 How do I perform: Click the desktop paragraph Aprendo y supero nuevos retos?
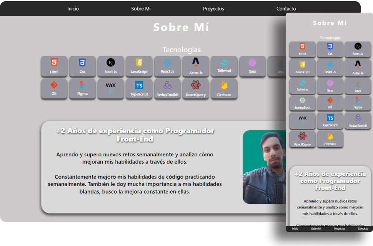point(135,158)
